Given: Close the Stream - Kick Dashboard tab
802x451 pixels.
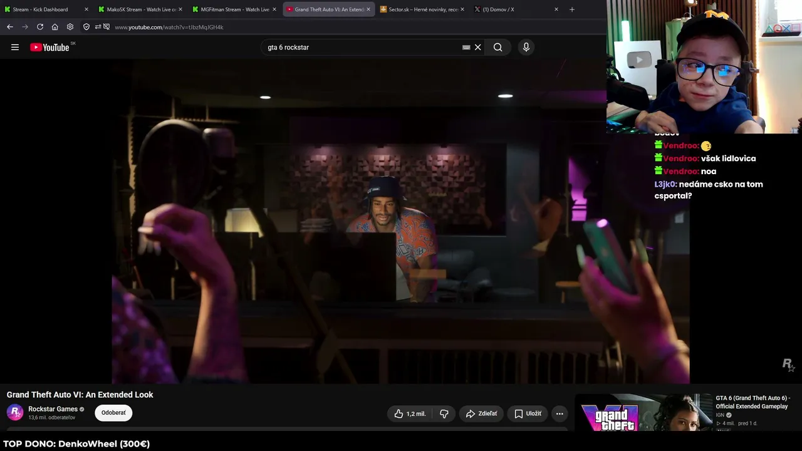Looking at the screenshot, I should pos(86,9).
